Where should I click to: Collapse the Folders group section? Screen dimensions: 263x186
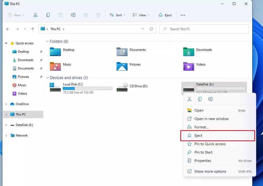click(x=47, y=41)
